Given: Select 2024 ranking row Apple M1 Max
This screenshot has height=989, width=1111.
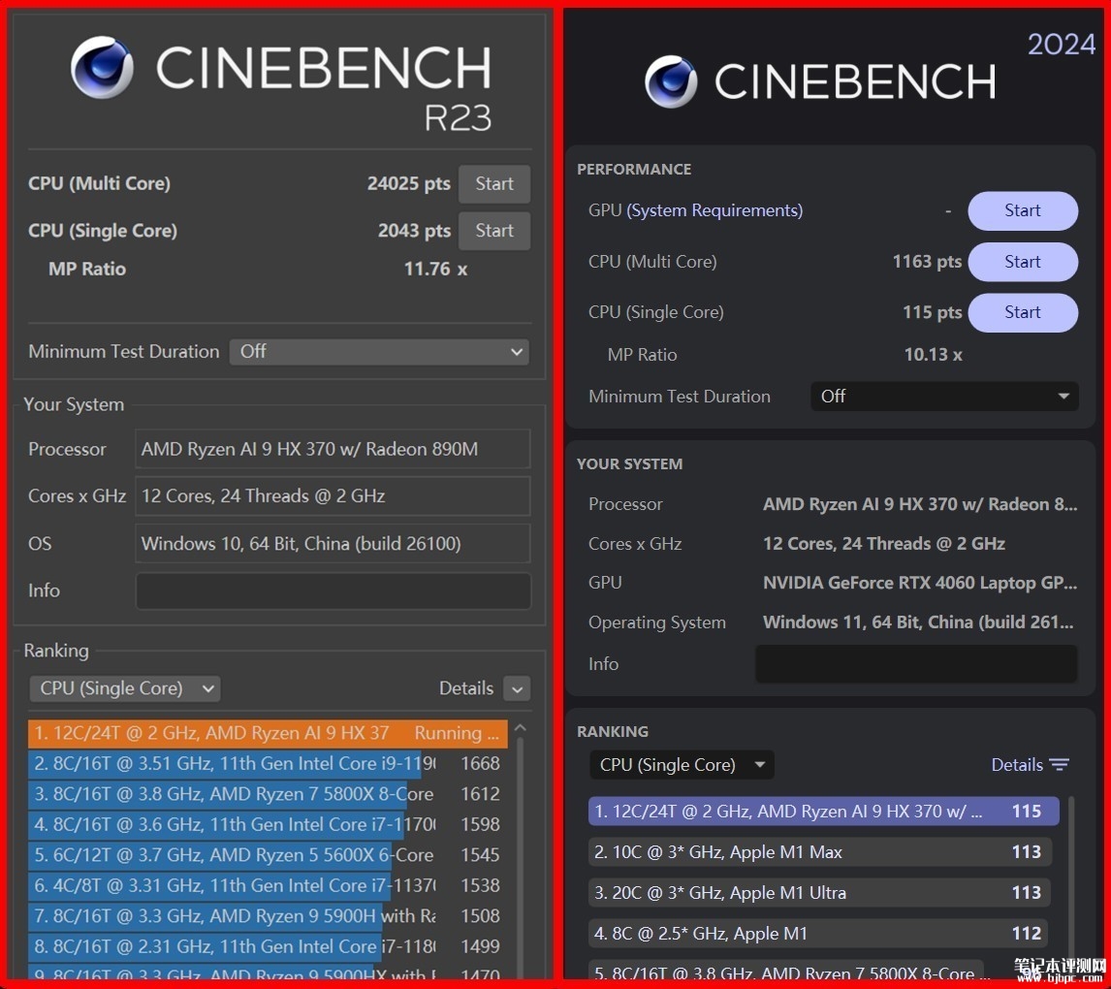Looking at the screenshot, I should point(820,851).
